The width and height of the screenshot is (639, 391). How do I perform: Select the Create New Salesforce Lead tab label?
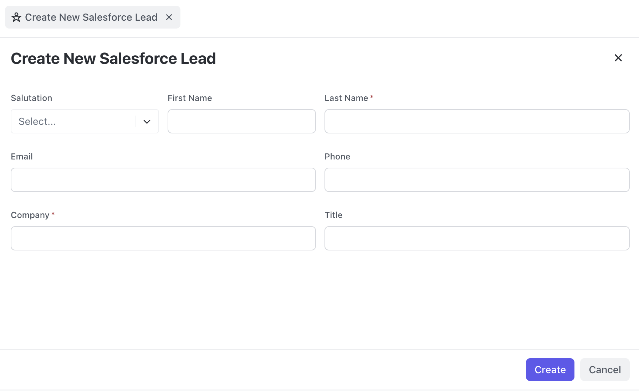(91, 17)
